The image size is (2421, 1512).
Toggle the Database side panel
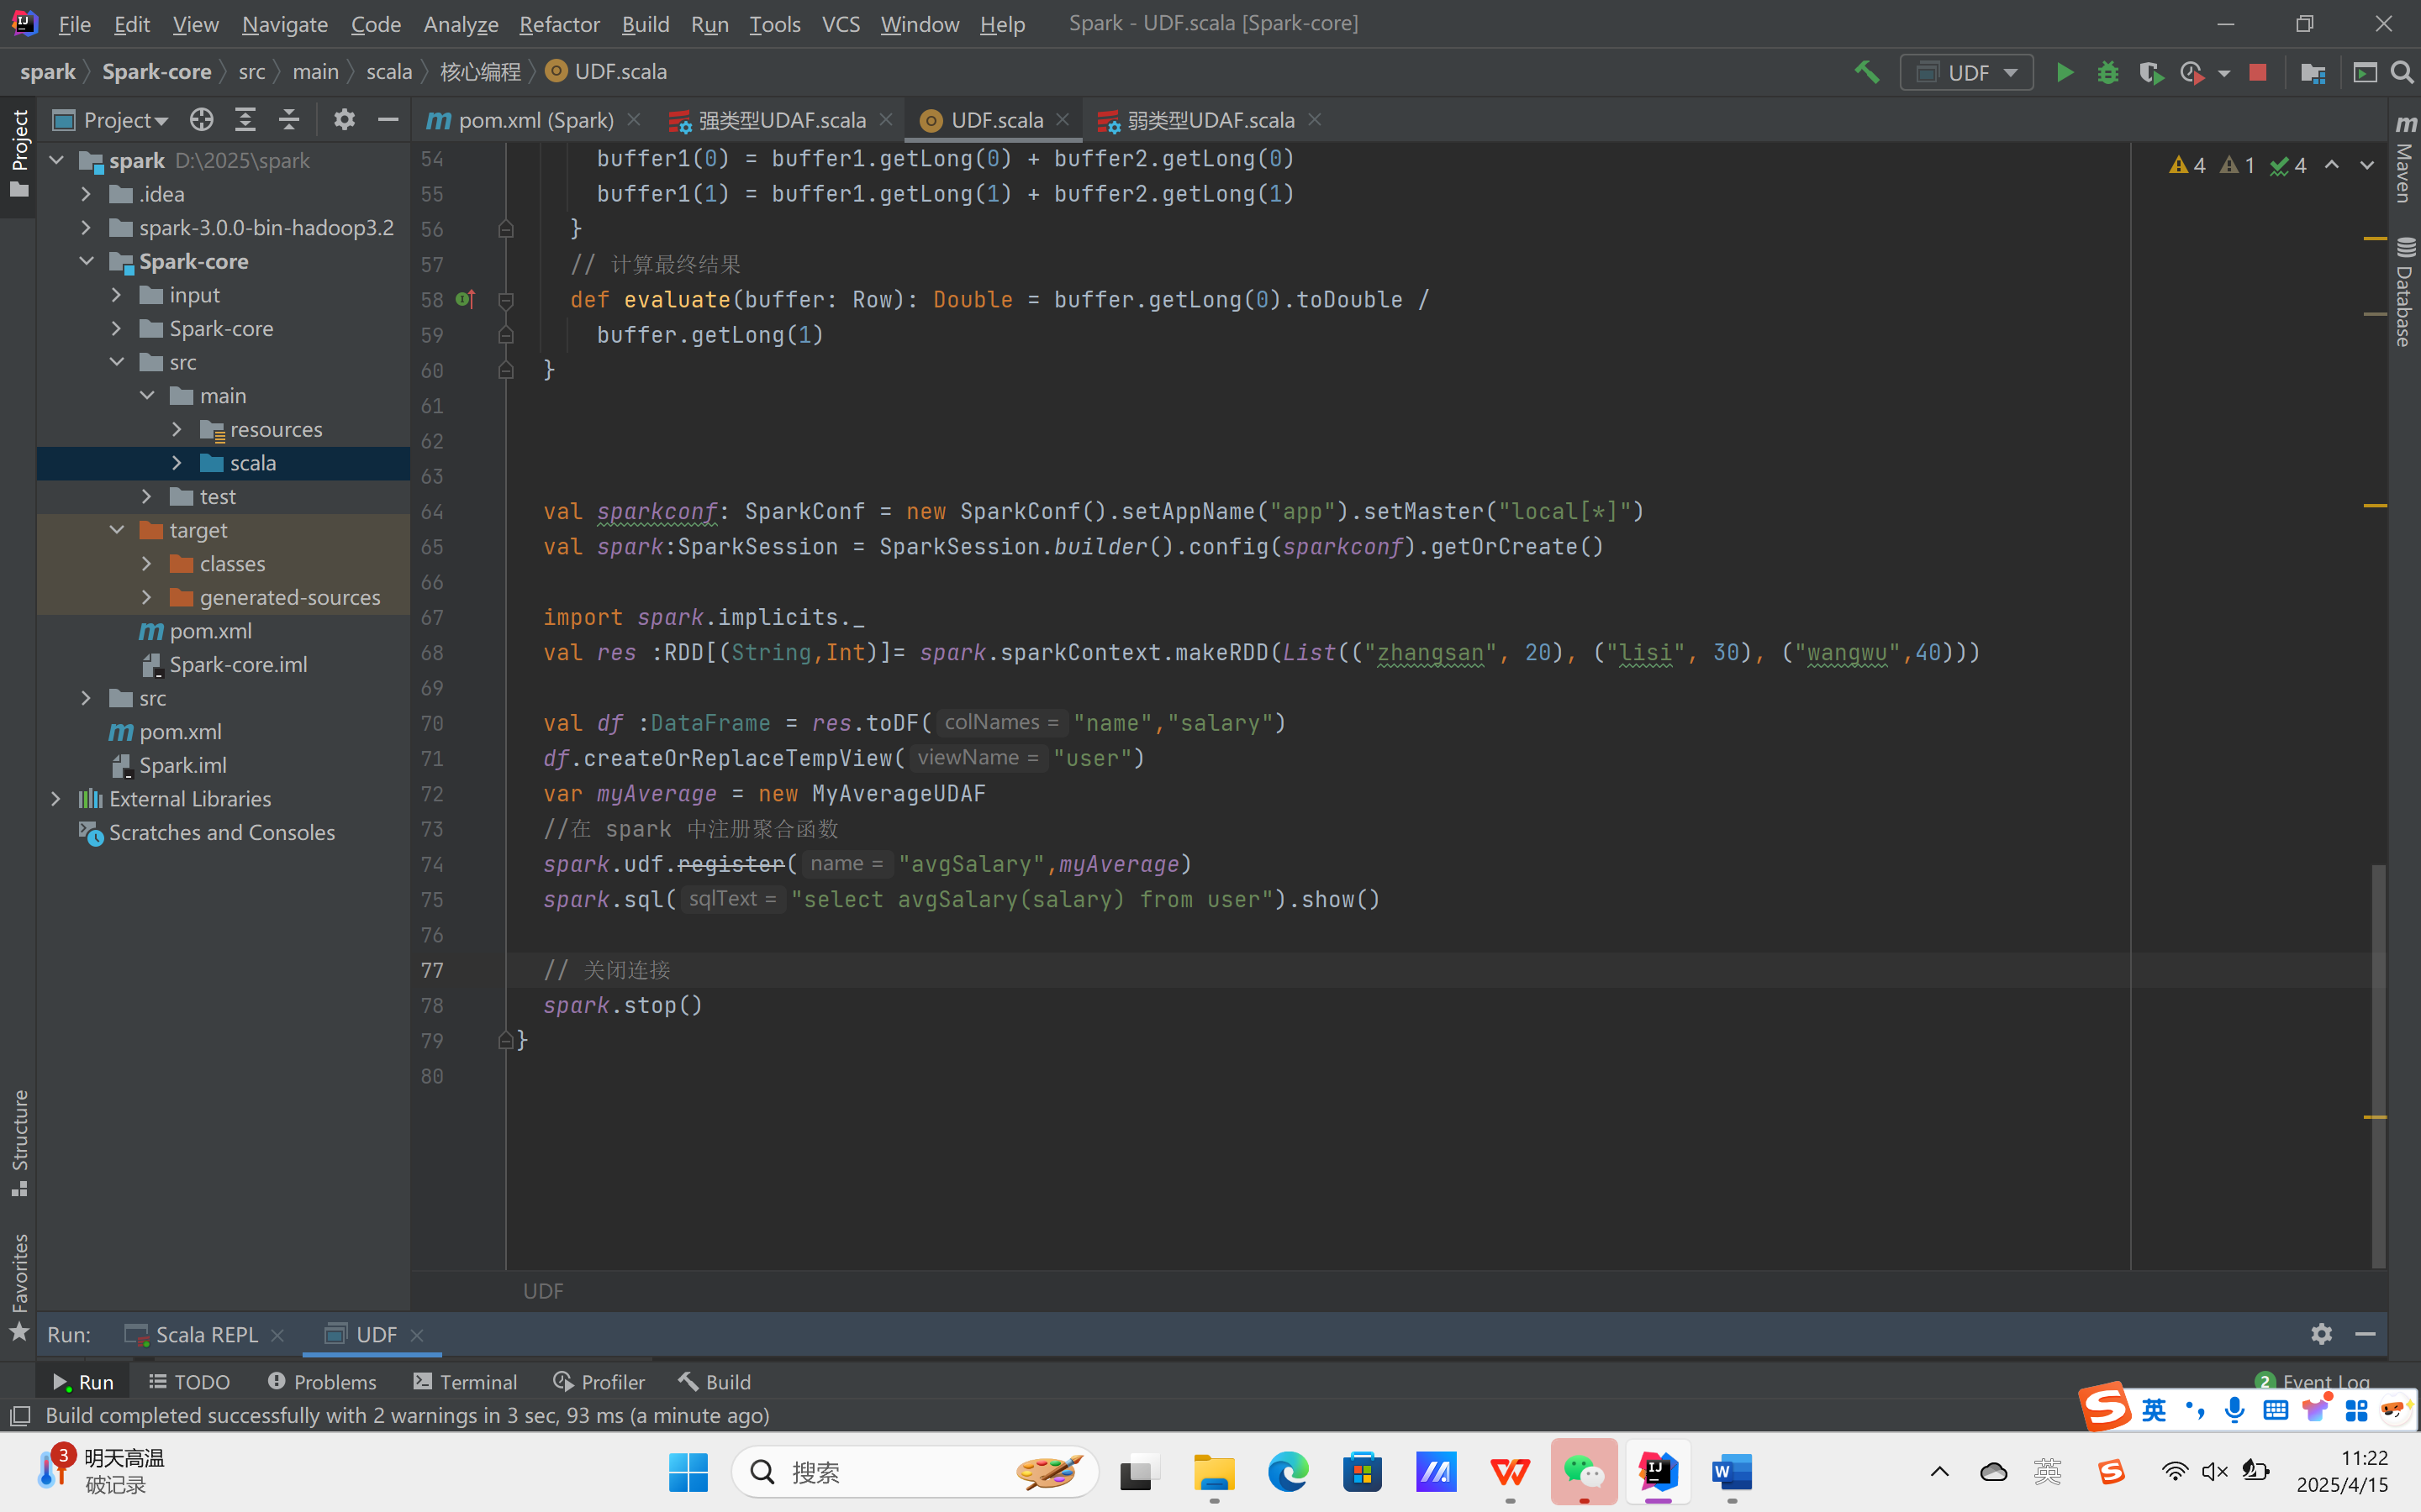[2405, 292]
